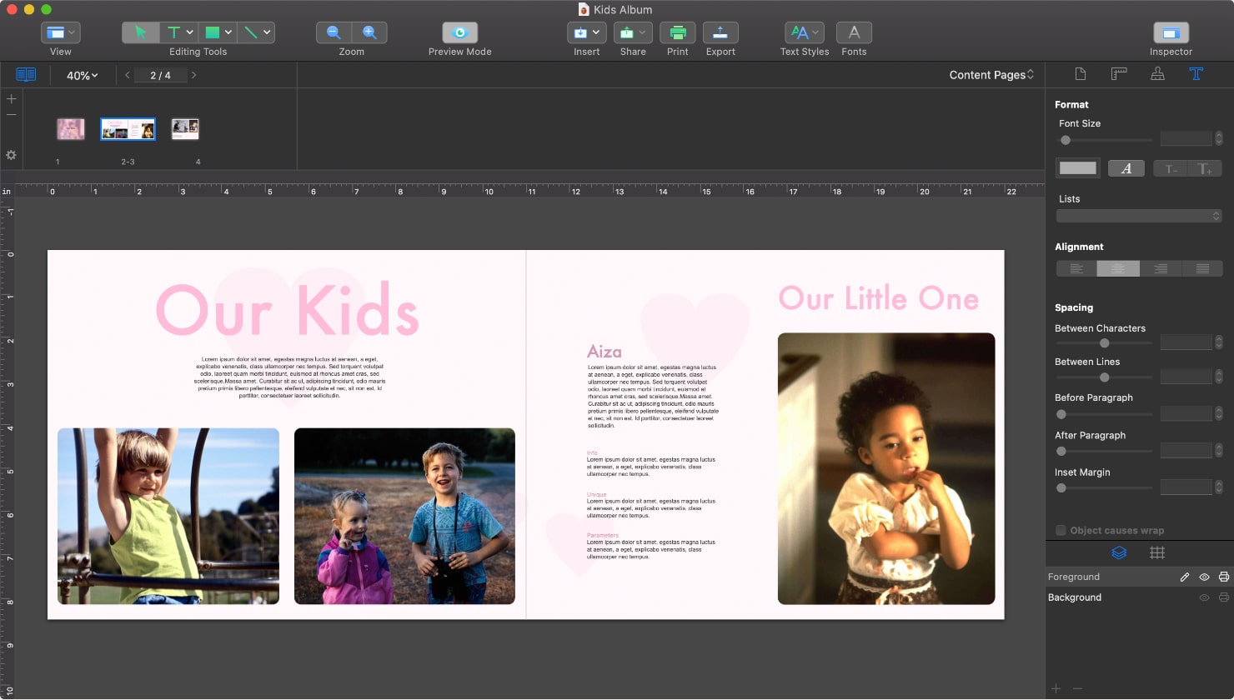
Task: Open the Document inspector tab icon
Action: [x=1081, y=74]
